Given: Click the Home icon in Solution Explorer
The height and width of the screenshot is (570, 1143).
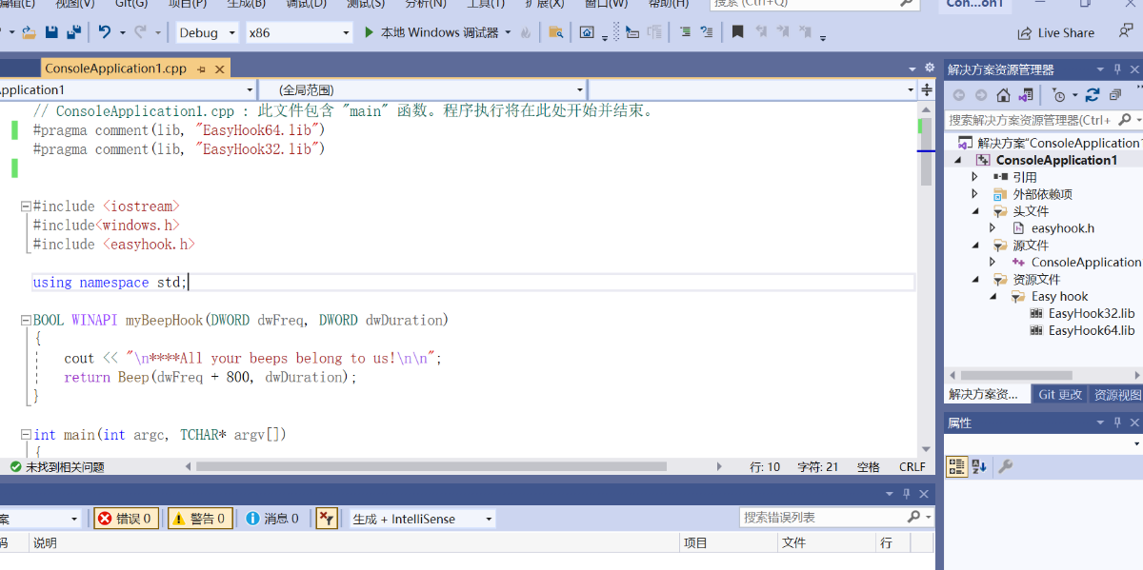Looking at the screenshot, I should click(1003, 95).
